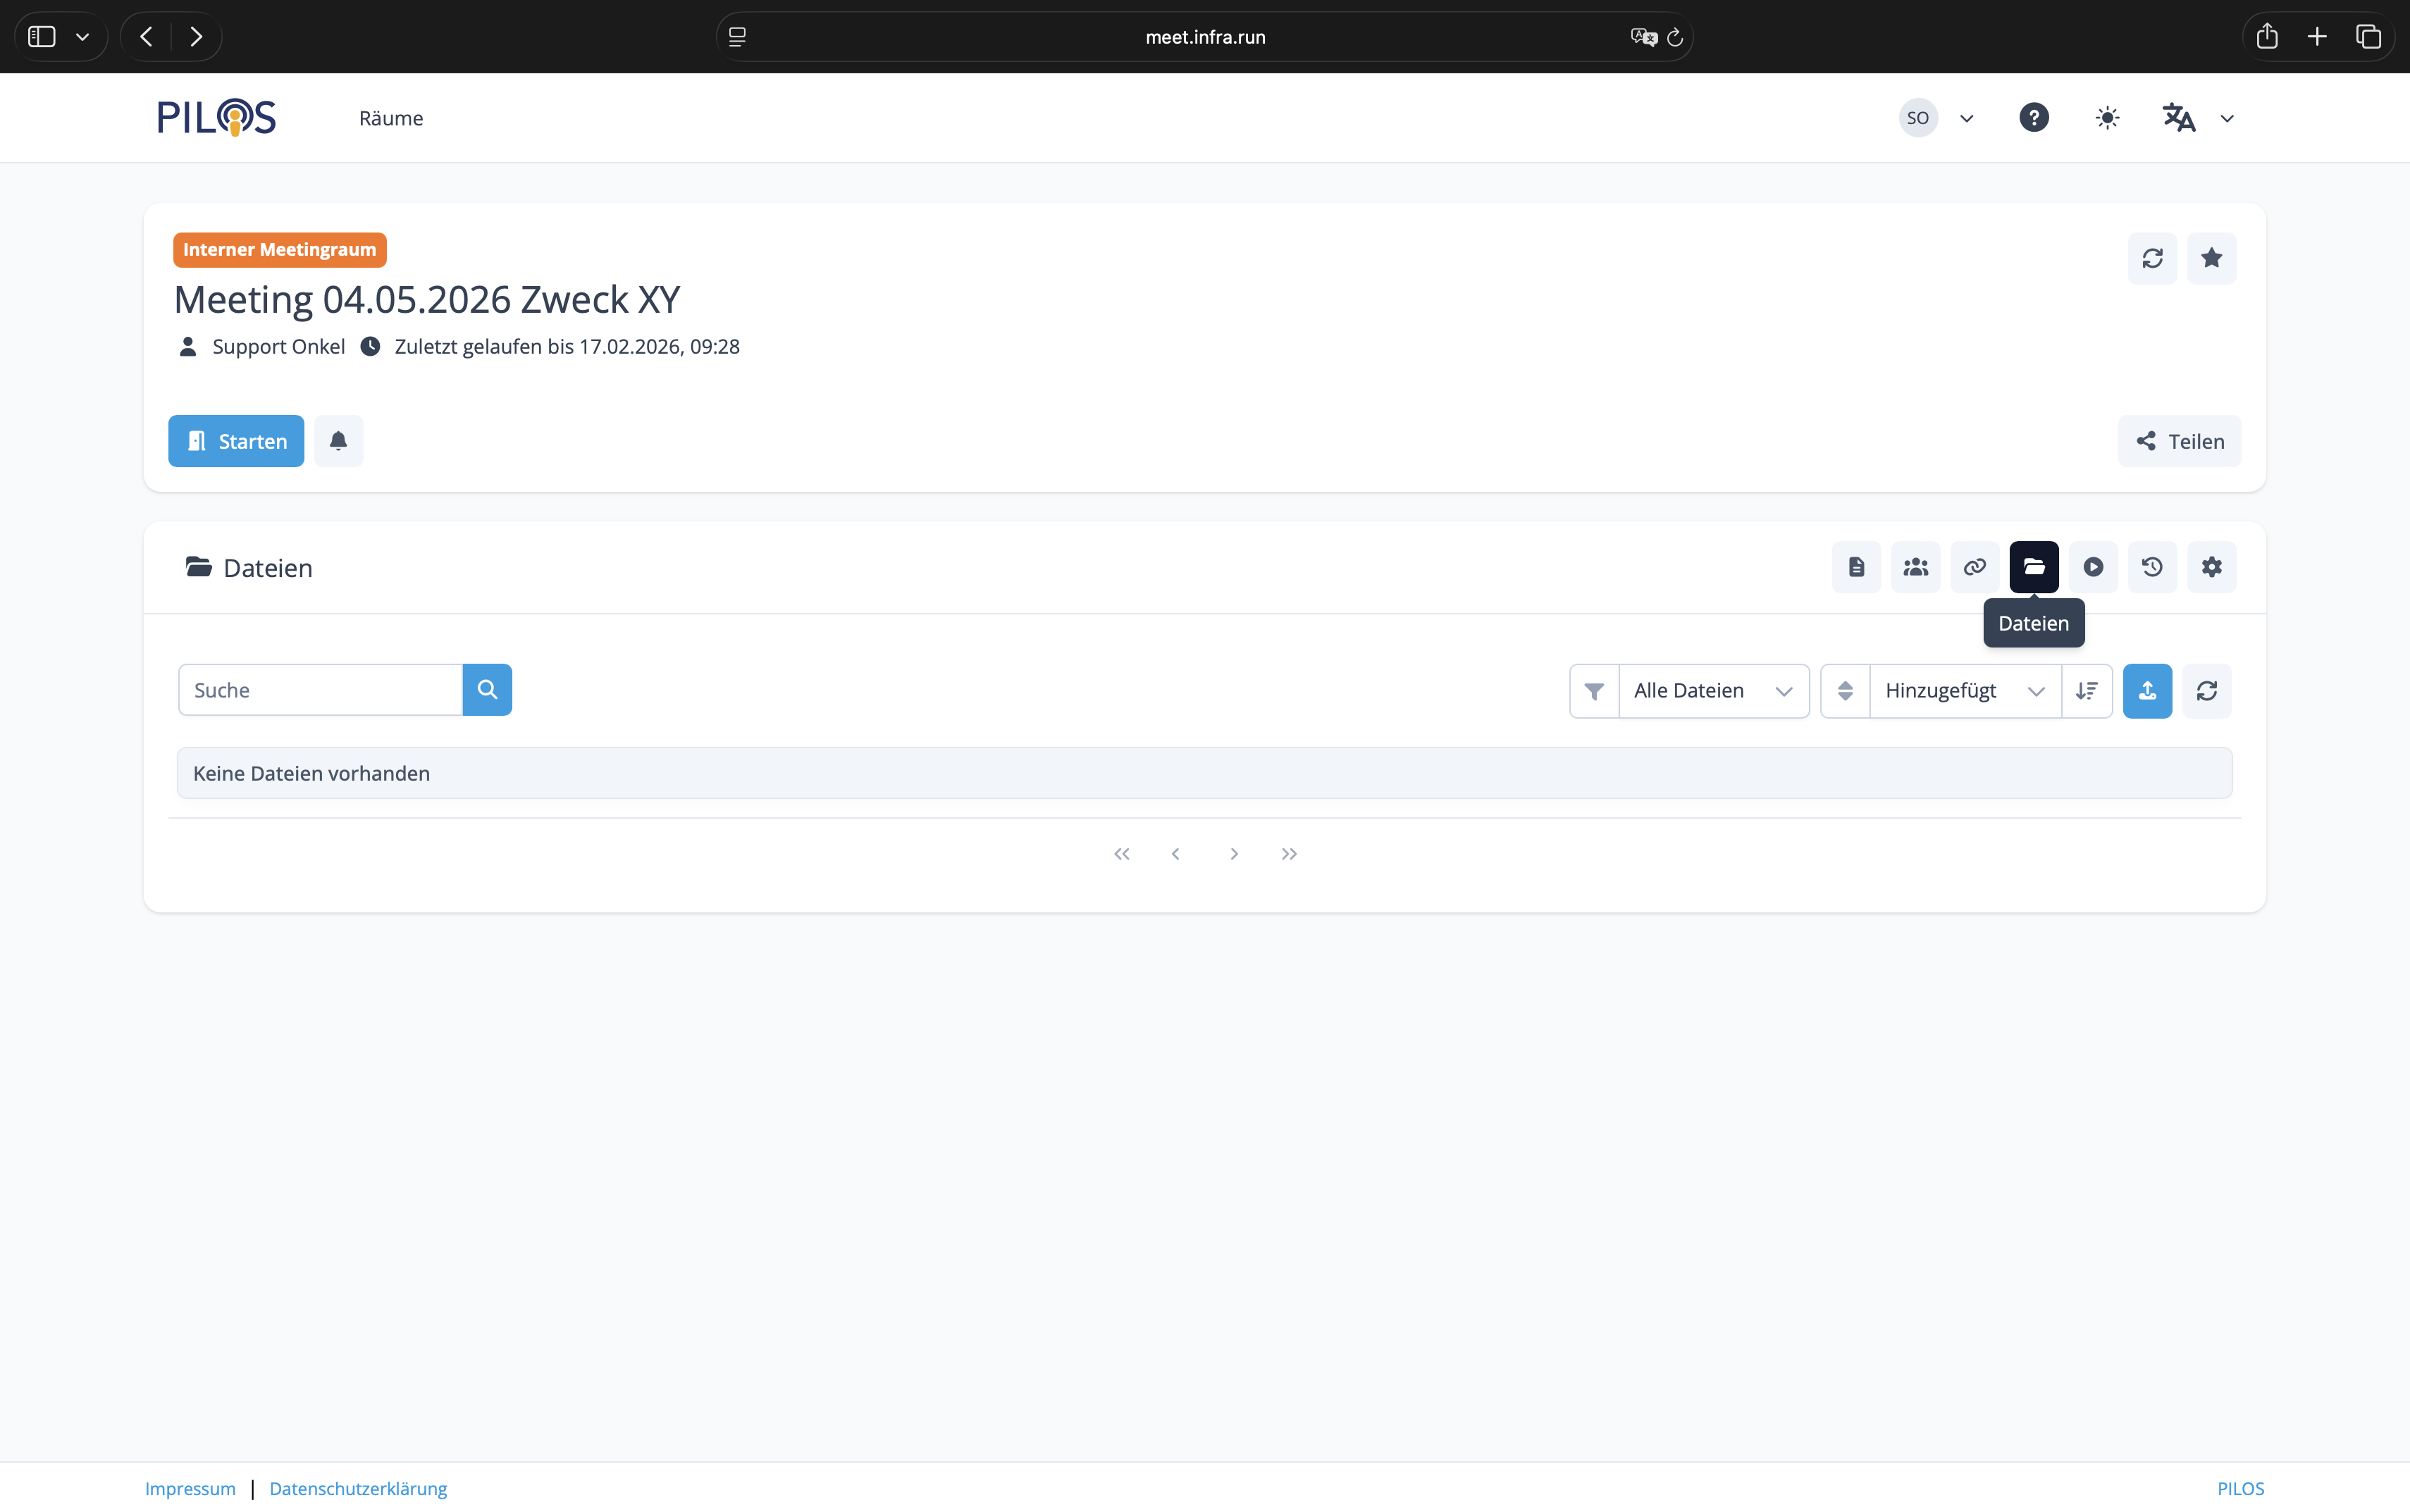Viewport: 2410px width, 1512px height.
Task: Toggle sort direction for files
Action: pyautogui.click(x=2087, y=691)
